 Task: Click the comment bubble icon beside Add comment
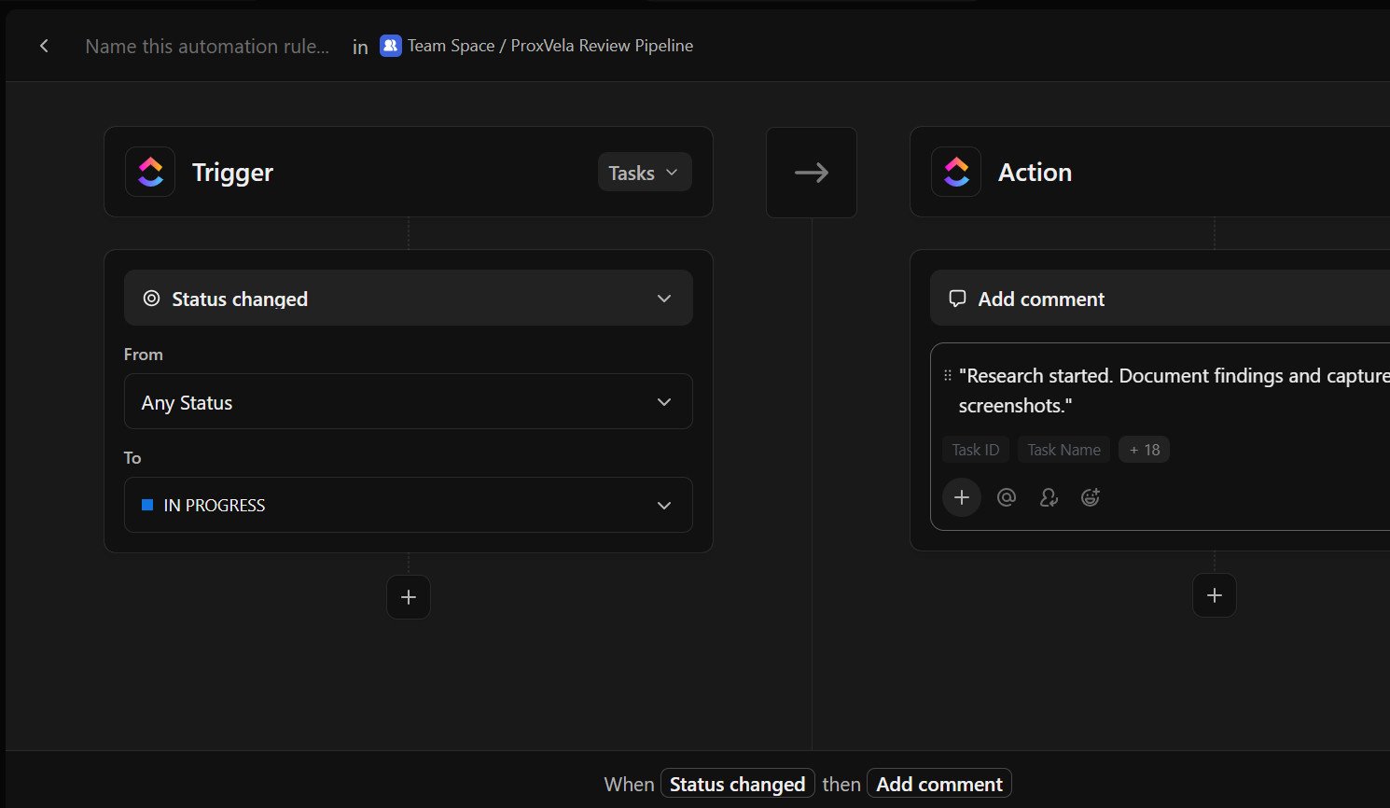[957, 299]
